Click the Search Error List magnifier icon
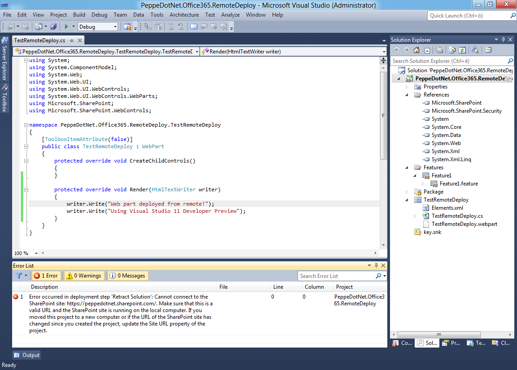Screen dimensions: 517x370 click(x=378, y=276)
